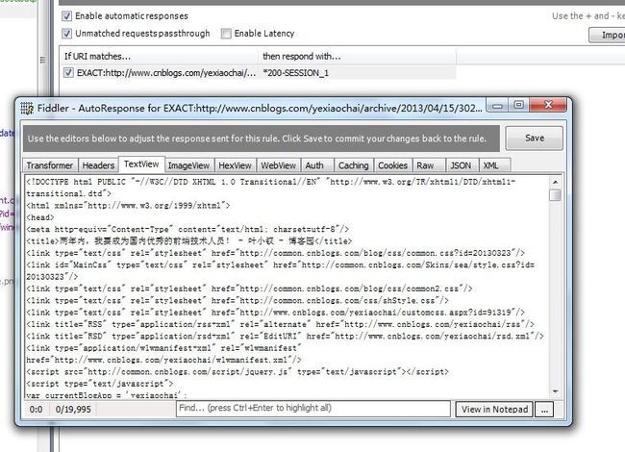Click the 0/19,995 character count status

pos(73,410)
